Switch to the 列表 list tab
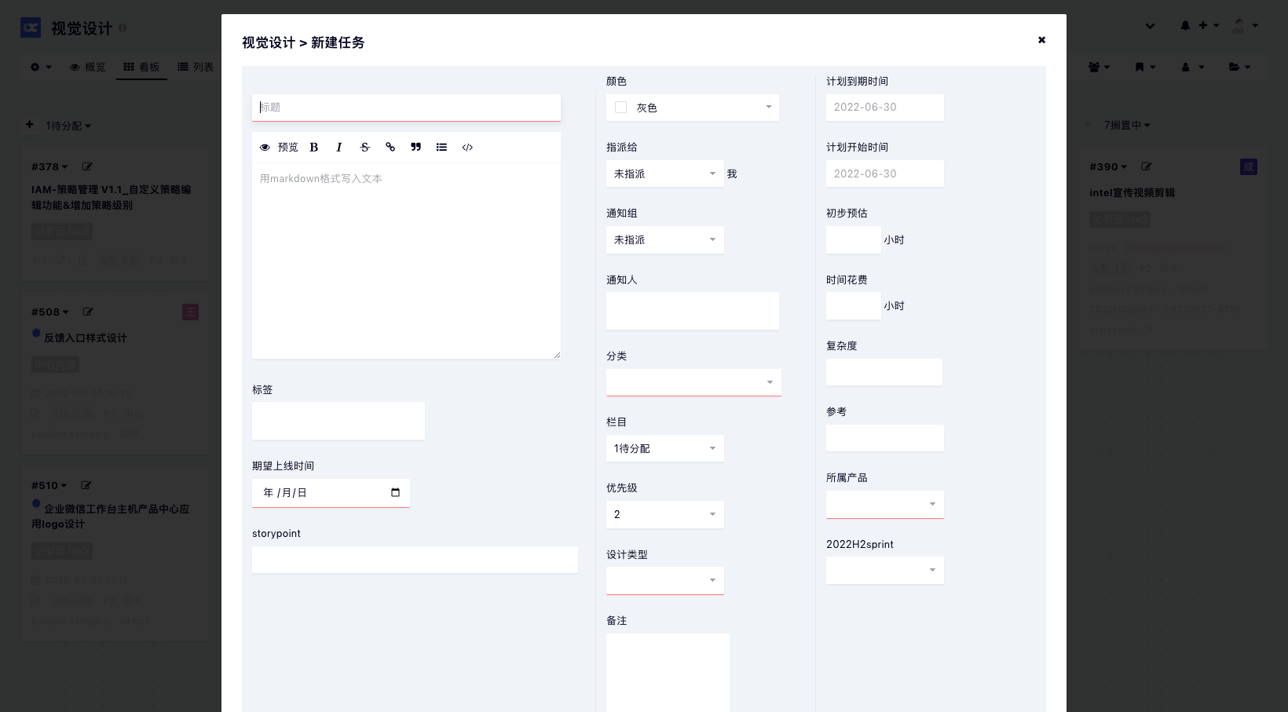Screen dimensions: 1288x712 (x=196, y=68)
